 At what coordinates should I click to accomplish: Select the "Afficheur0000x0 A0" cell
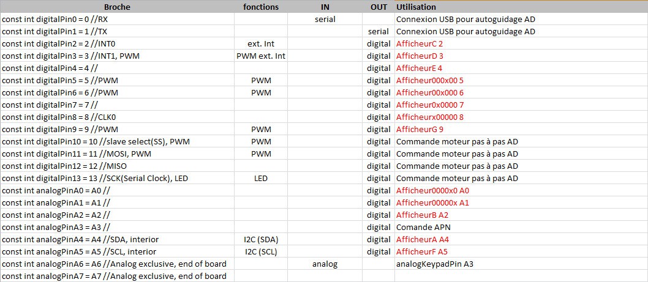[432, 190]
